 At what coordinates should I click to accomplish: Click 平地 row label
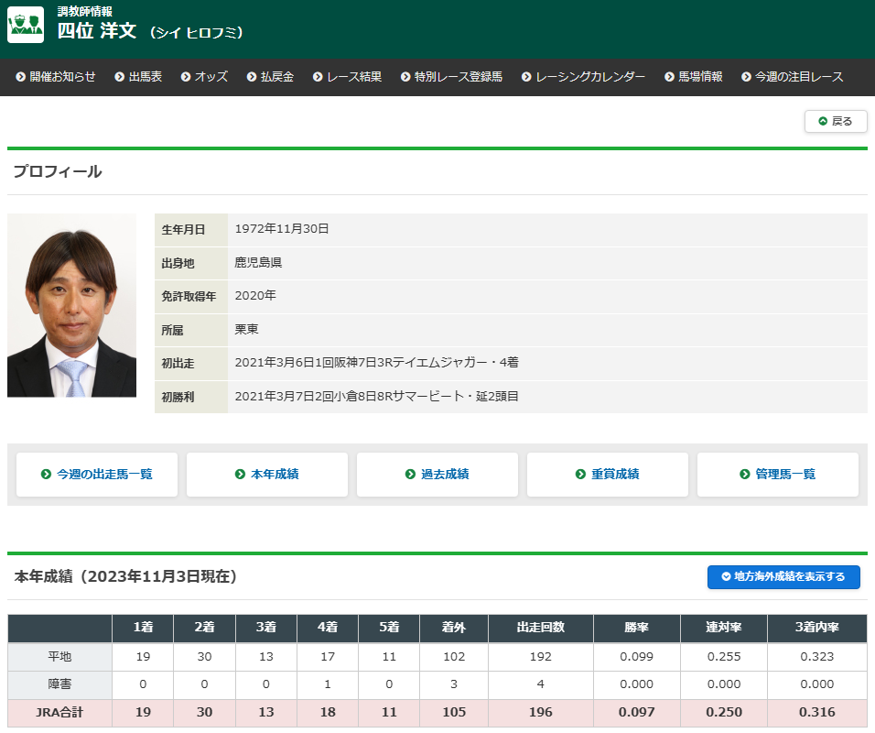[59, 656]
